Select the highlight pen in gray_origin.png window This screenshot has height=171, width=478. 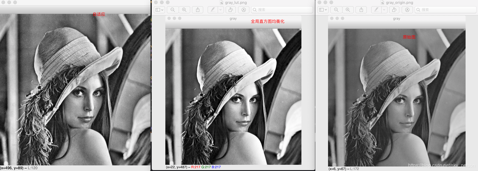point(376,10)
